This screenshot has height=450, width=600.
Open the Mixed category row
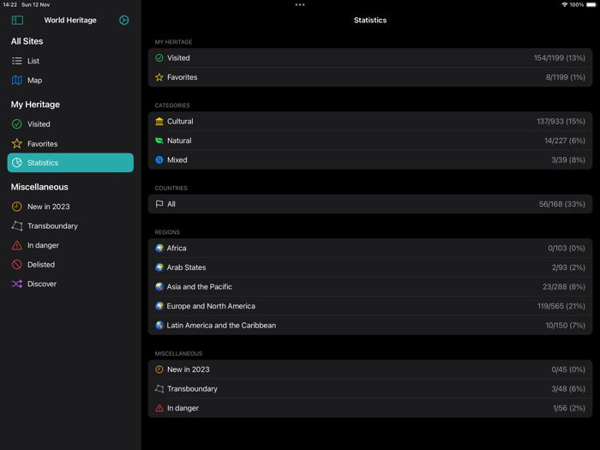click(x=370, y=160)
